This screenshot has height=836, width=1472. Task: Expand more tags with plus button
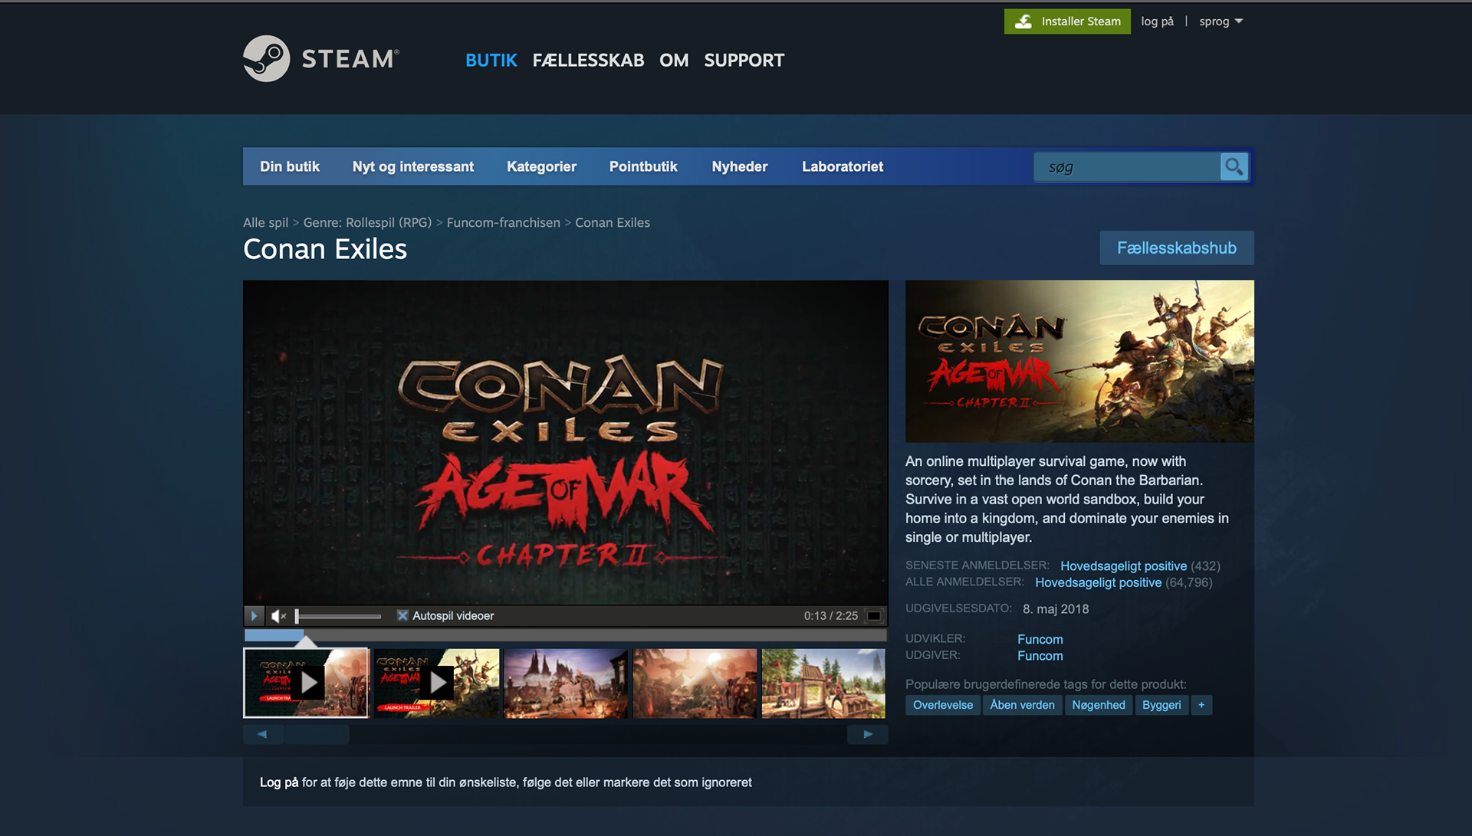[1201, 705]
